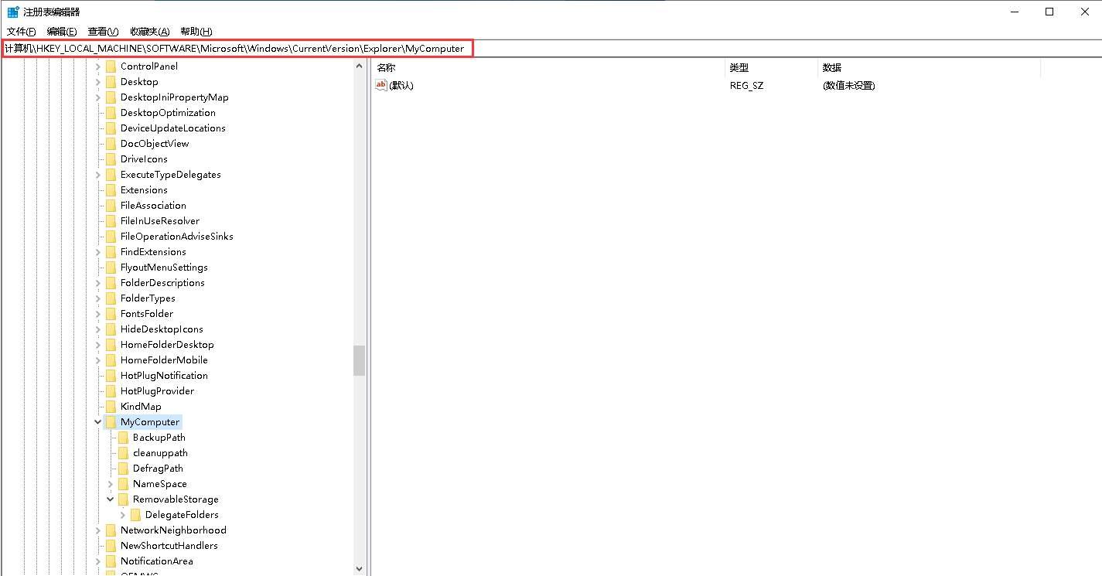Click the tree scrollbar up arrow
The height and width of the screenshot is (576, 1102).
(360, 66)
